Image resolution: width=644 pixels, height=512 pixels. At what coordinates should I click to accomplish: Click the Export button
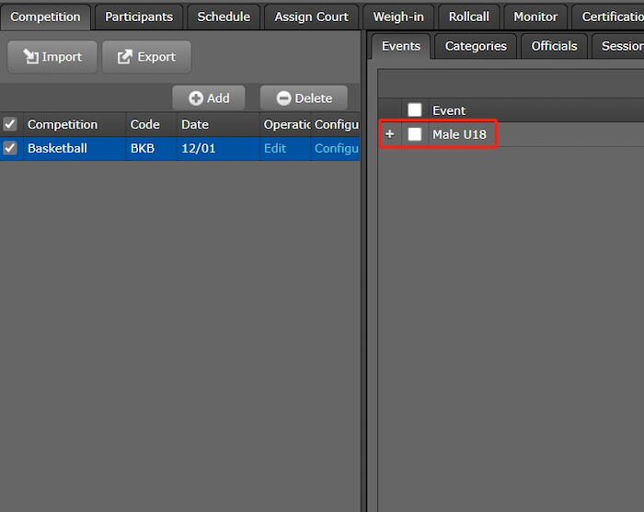click(x=146, y=57)
